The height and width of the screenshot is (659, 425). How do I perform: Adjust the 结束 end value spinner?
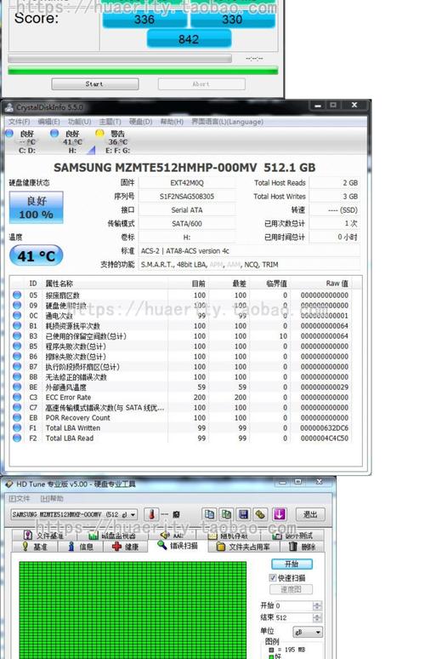click(x=317, y=618)
